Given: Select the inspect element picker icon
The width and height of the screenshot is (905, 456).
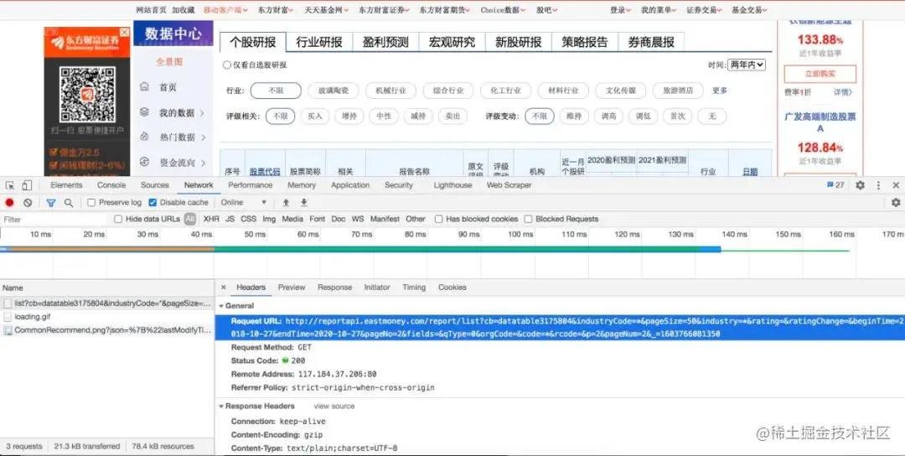Looking at the screenshot, I should (x=10, y=185).
